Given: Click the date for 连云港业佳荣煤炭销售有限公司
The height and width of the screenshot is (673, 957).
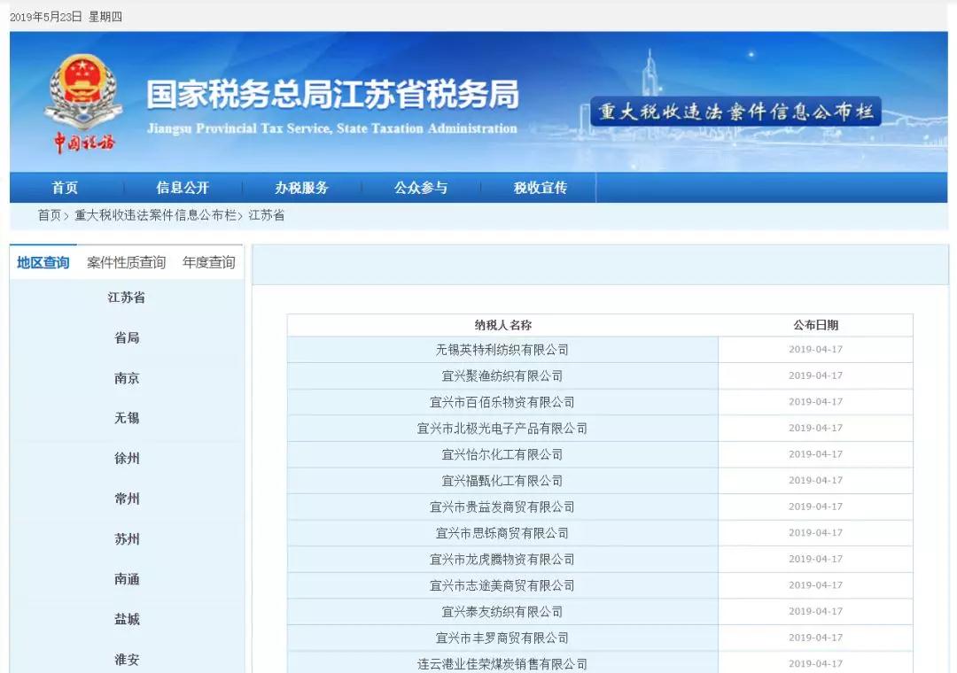Looking at the screenshot, I should click(x=815, y=664).
